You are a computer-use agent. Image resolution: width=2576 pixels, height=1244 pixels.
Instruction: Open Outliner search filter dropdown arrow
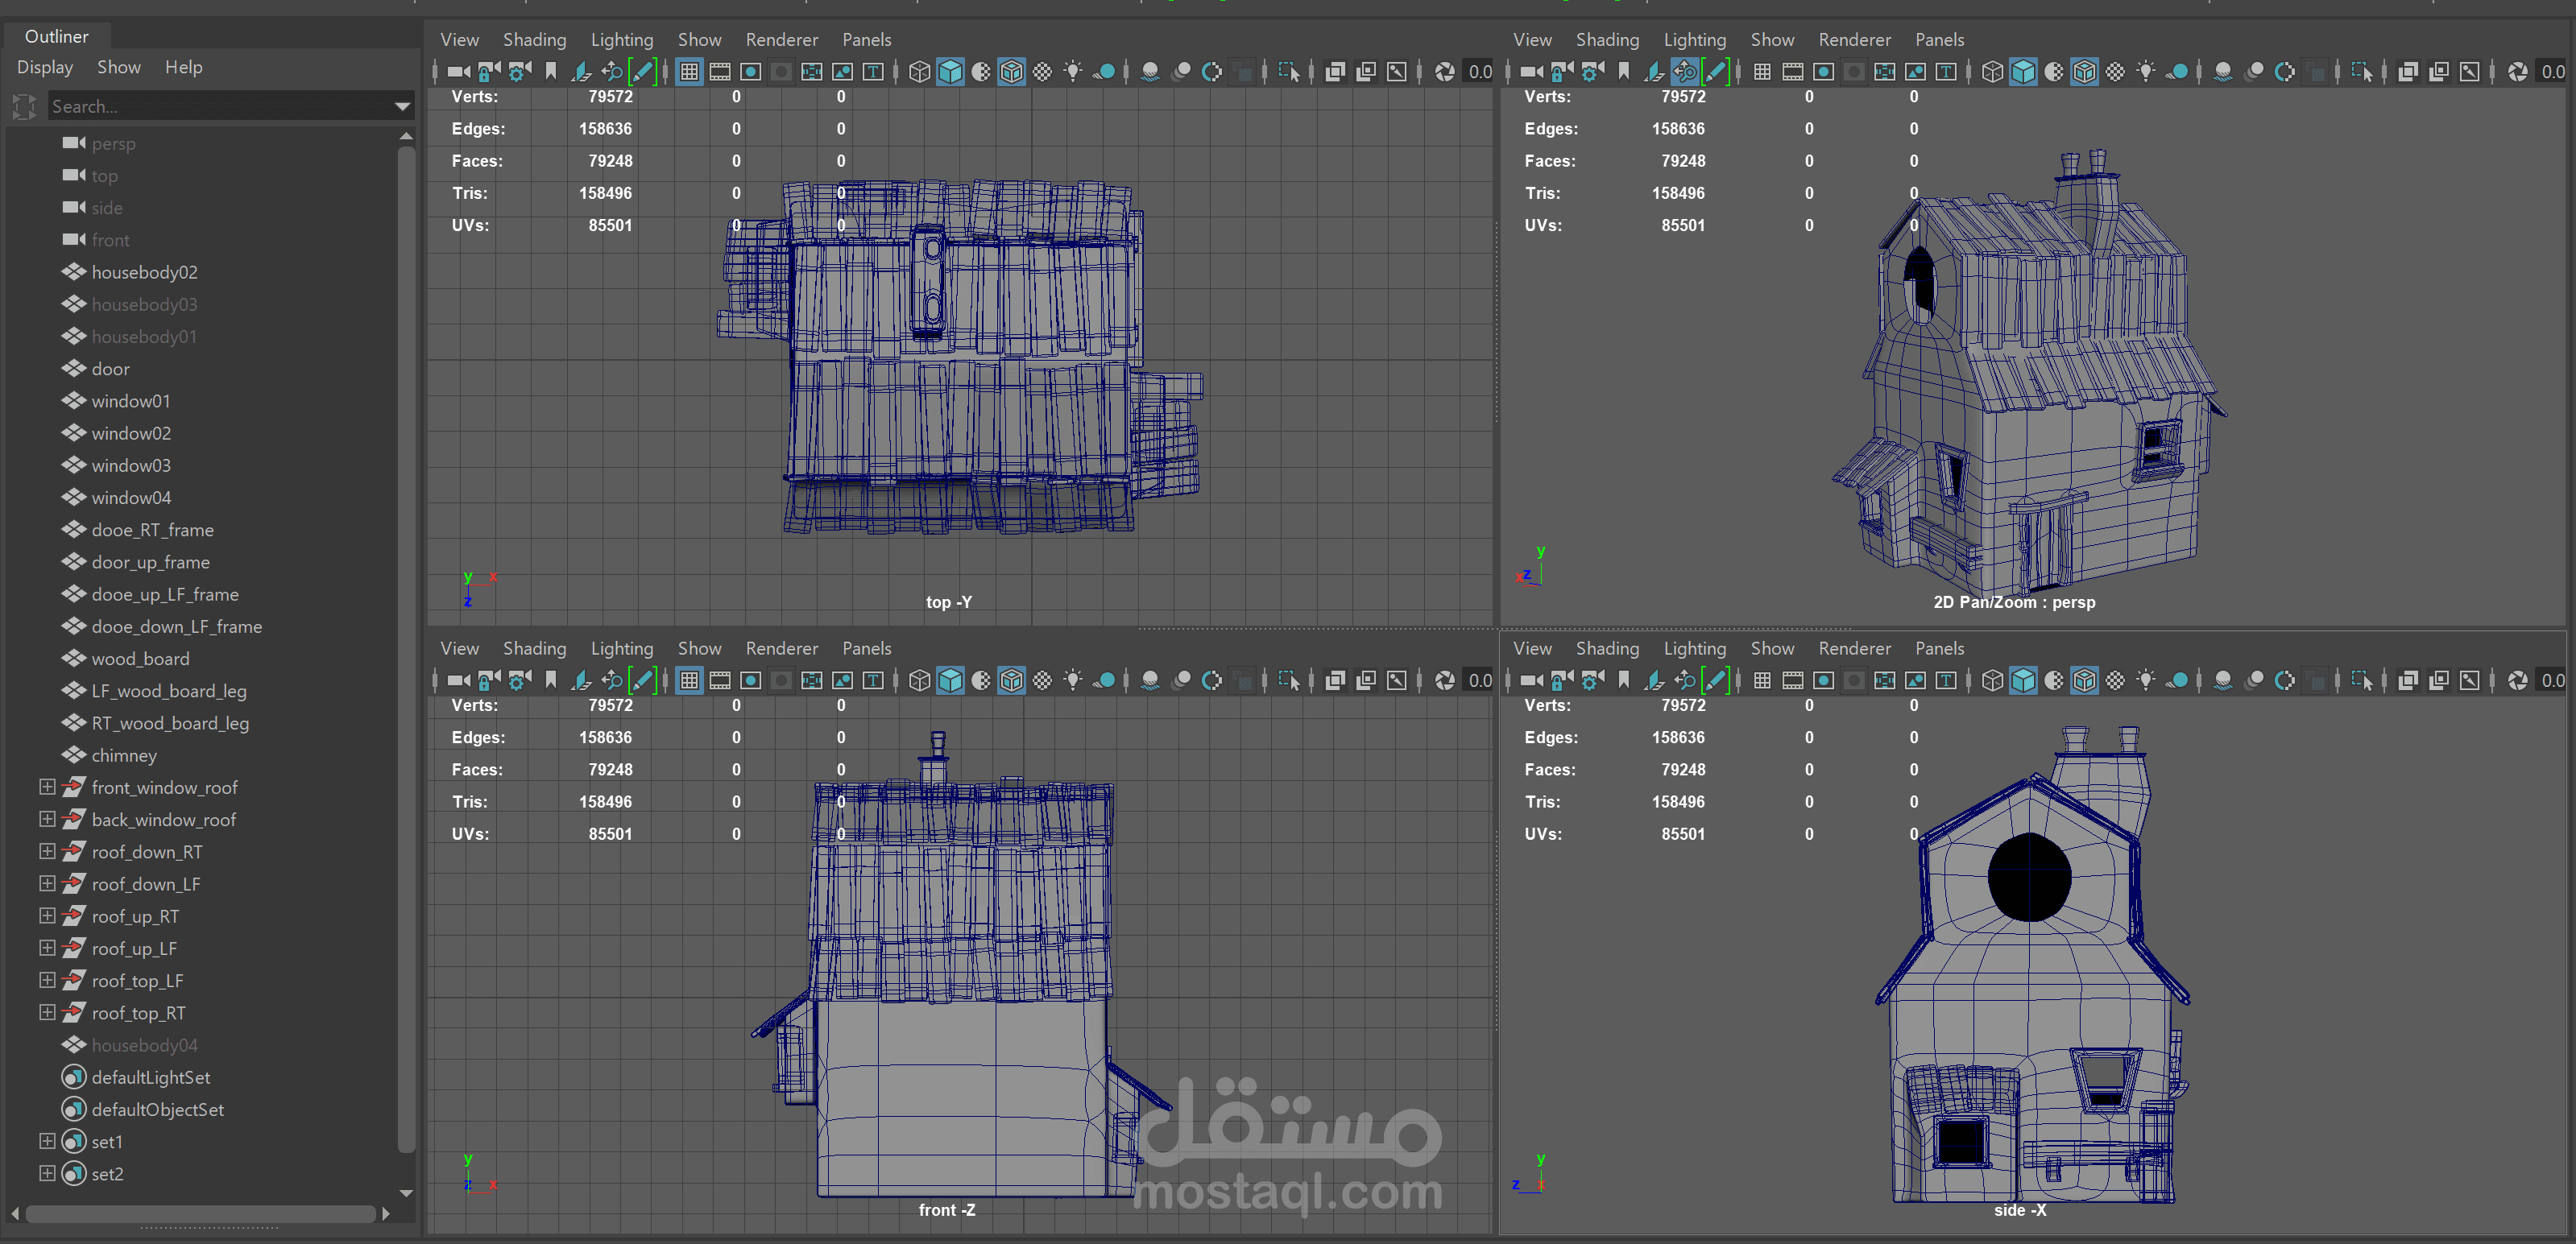pos(402,106)
